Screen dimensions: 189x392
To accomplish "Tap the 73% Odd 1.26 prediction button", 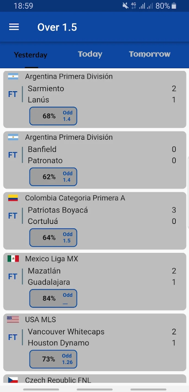I will 53,359.
